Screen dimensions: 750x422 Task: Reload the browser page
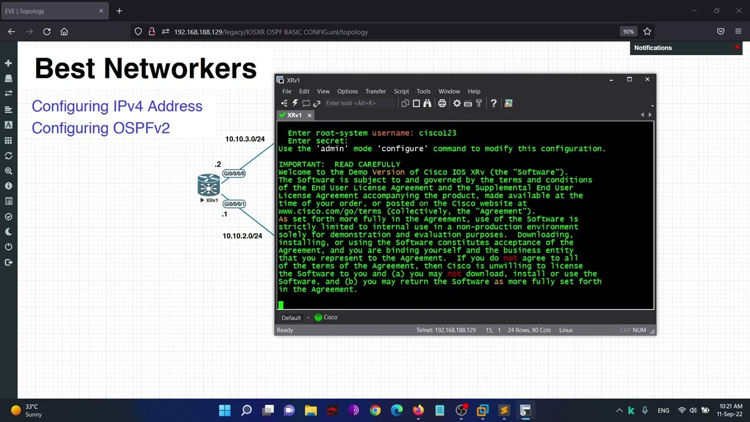[x=47, y=32]
